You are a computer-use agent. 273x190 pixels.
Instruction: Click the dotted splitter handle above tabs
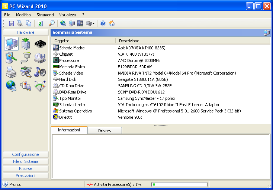[161, 125]
